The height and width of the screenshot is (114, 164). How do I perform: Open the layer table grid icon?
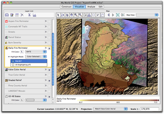click(x=17, y=15)
